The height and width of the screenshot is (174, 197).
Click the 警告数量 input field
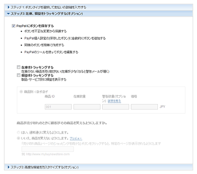[116, 107]
